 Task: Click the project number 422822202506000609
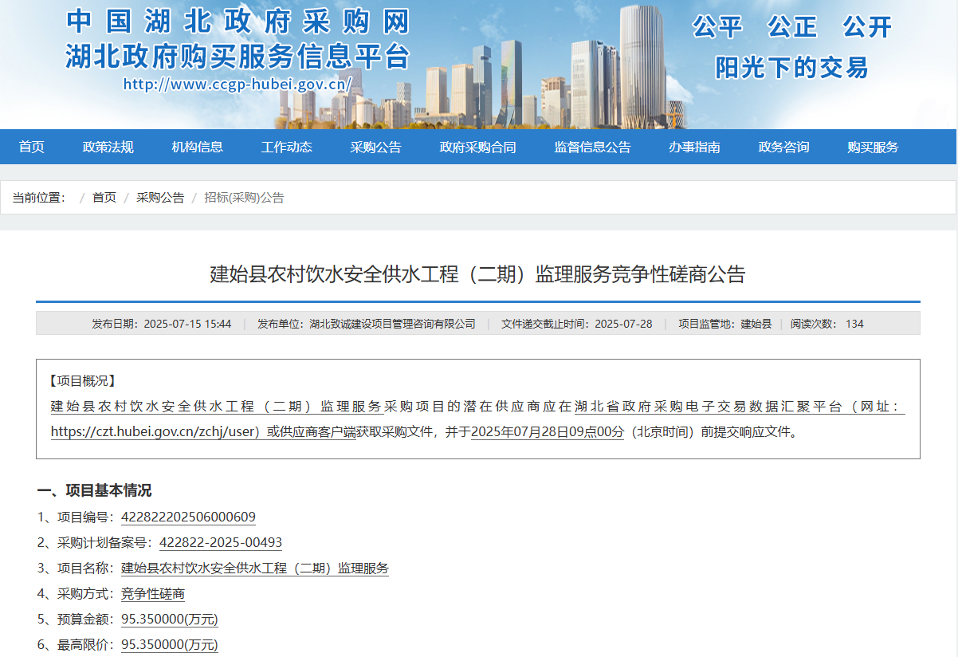point(188,517)
